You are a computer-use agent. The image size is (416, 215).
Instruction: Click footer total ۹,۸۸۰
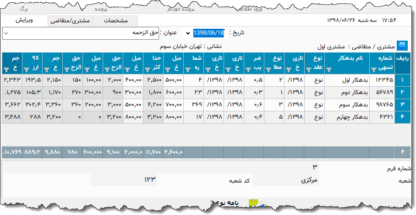pyautogui.click(x=52, y=152)
